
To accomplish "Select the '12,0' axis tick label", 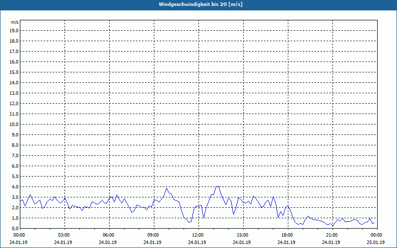I will [14, 104].
